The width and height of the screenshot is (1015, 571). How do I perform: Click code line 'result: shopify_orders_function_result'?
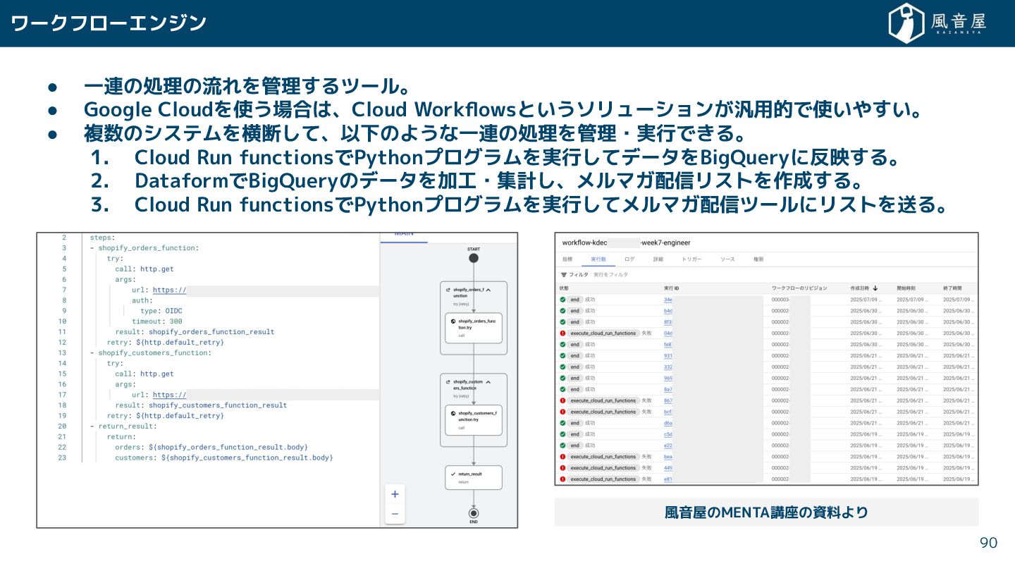[195, 332]
